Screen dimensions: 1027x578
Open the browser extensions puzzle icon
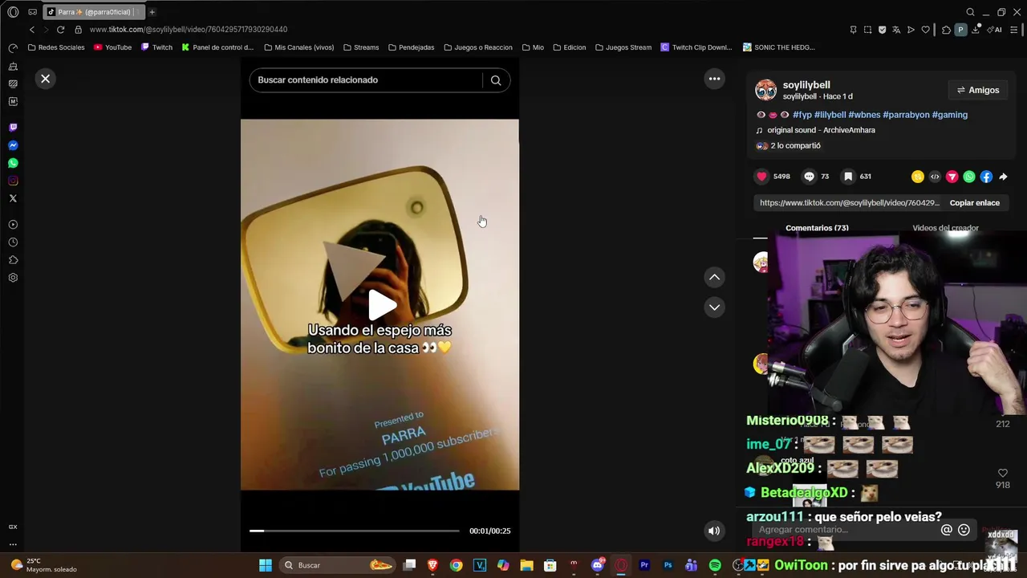pos(946,30)
